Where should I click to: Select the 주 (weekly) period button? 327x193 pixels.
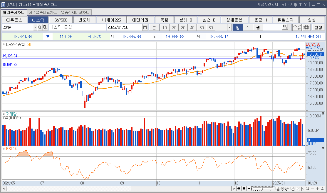point(248,27)
